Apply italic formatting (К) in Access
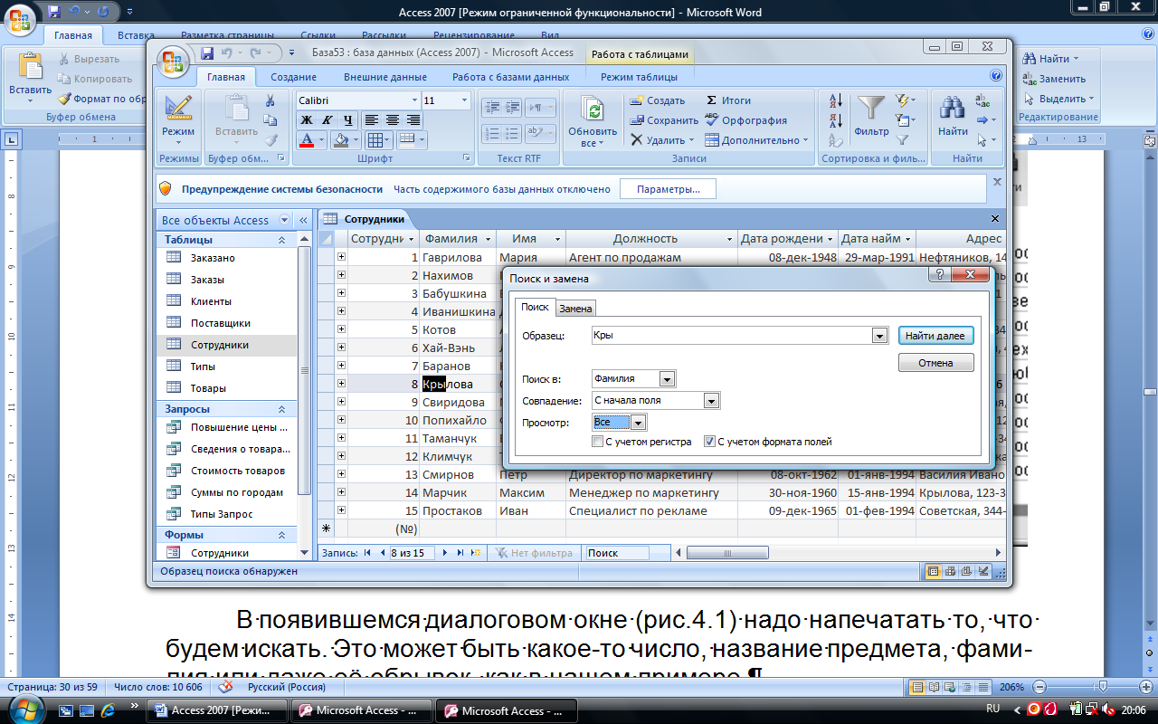 click(x=327, y=119)
